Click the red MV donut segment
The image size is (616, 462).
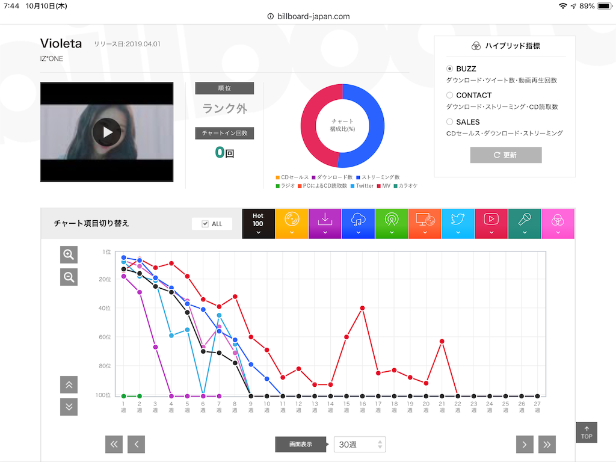pos(310,126)
